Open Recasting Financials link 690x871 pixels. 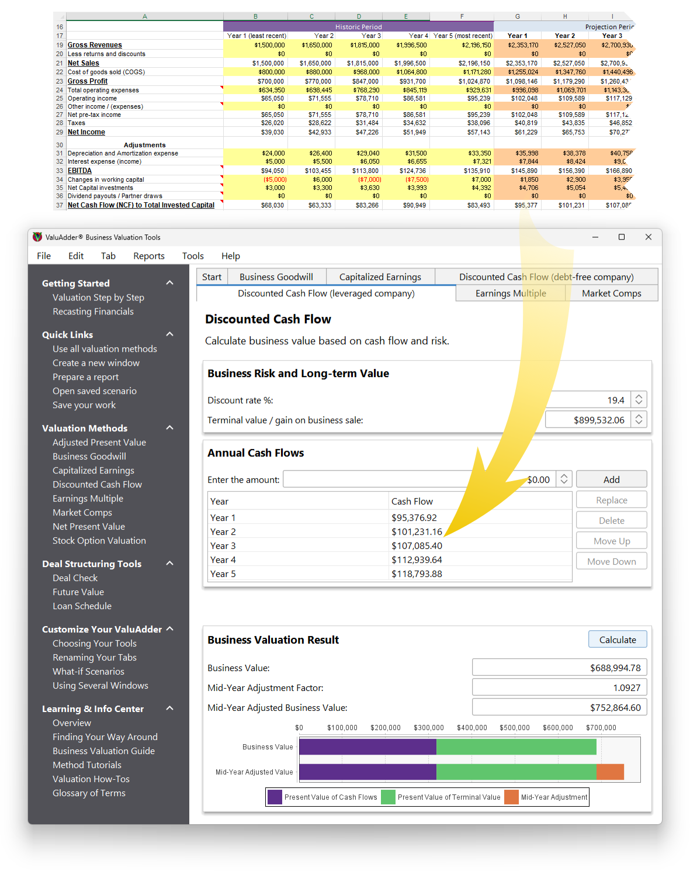pyautogui.click(x=93, y=312)
